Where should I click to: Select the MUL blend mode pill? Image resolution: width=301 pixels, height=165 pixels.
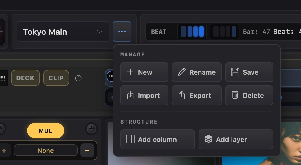pos(46,131)
